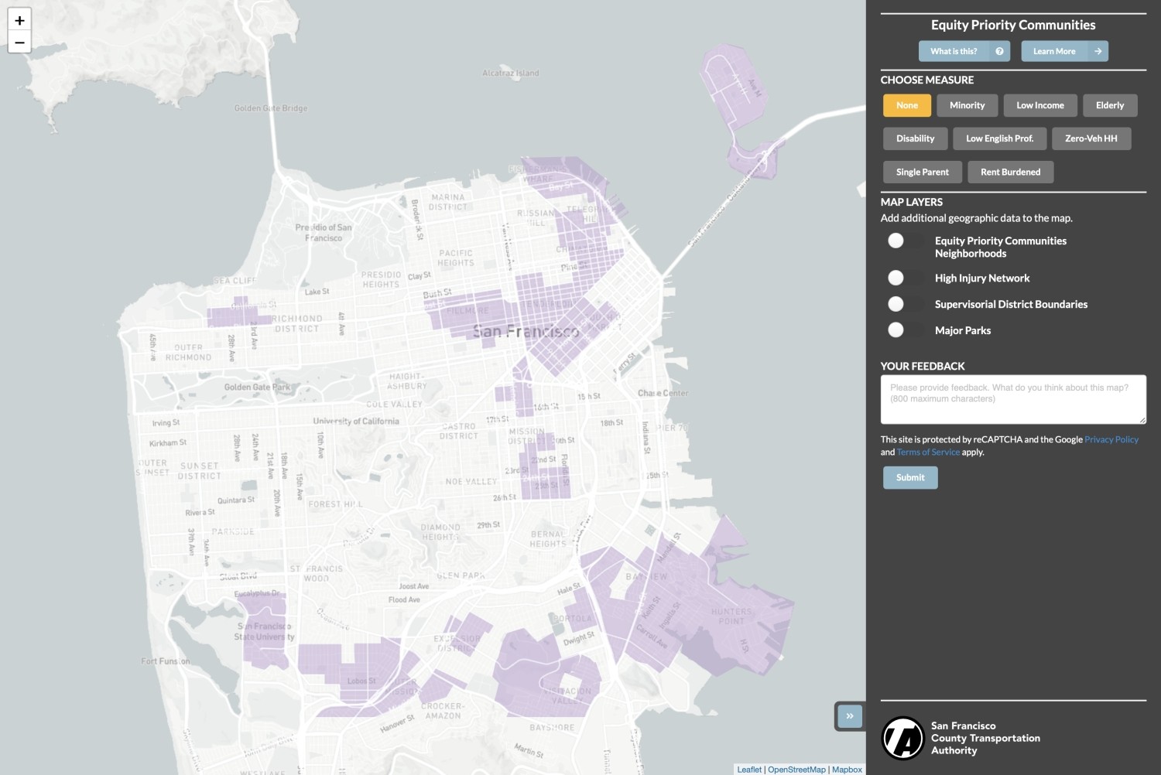Collapse the sidebar with the chevron button
The image size is (1161, 775).
pyautogui.click(x=849, y=715)
